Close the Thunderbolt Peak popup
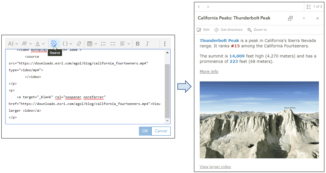This screenshot has width=326, height=173. tap(318, 18)
